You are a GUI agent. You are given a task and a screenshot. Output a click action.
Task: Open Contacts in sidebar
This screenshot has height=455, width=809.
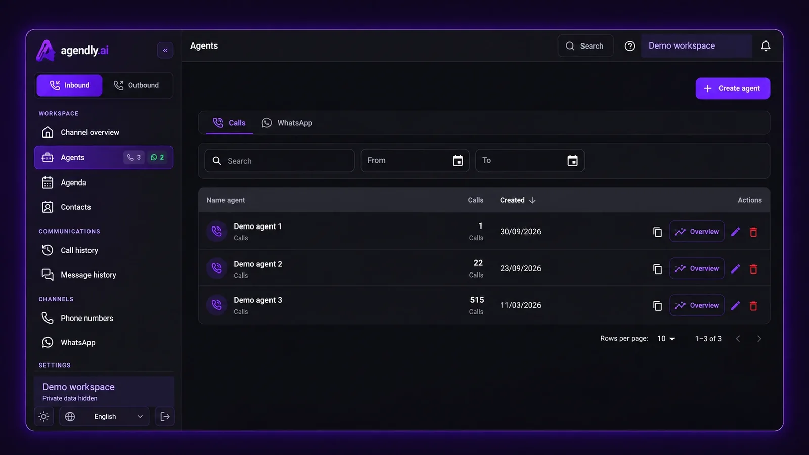tap(104, 207)
